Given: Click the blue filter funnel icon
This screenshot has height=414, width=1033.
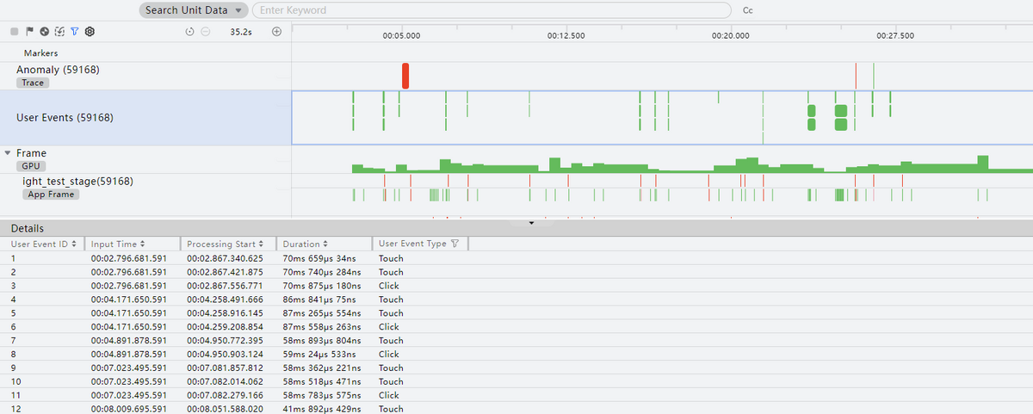Looking at the screenshot, I should (74, 32).
